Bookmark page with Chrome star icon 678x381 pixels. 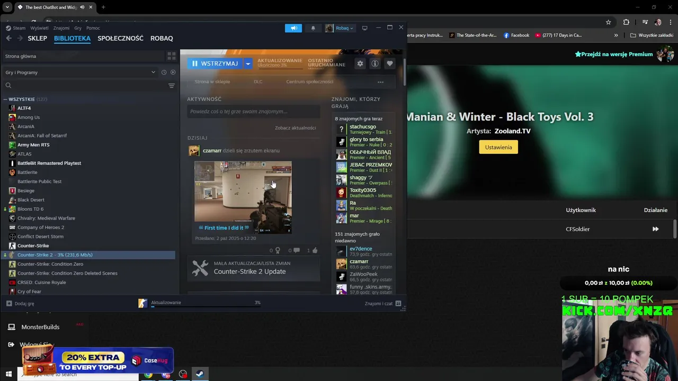608,22
